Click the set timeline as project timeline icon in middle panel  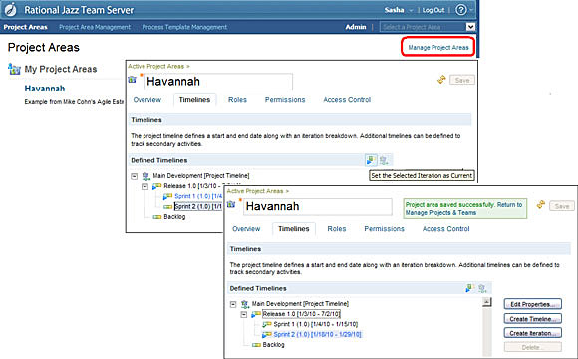[x=384, y=160]
